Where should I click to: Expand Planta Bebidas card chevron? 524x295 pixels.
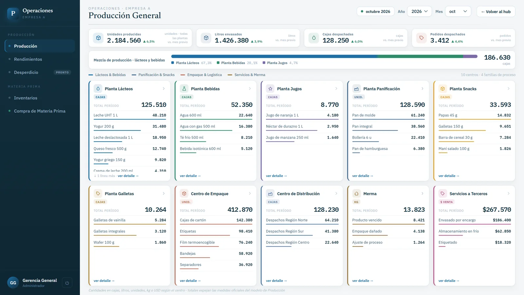coord(250,88)
